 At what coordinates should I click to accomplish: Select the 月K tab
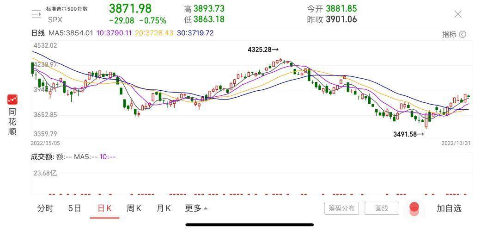tap(164, 208)
